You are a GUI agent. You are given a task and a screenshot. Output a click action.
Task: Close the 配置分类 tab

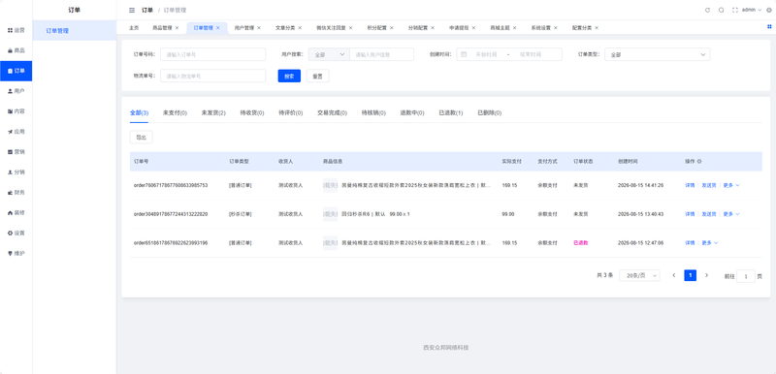click(597, 28)
